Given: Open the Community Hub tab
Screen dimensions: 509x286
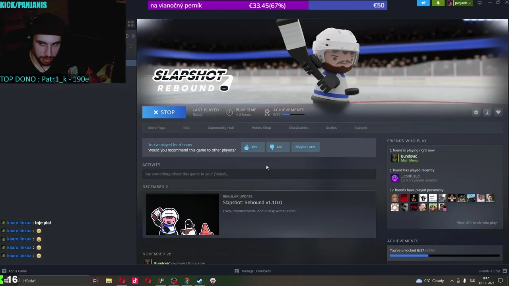Looking at the screenshot, I should pos(221,128).
